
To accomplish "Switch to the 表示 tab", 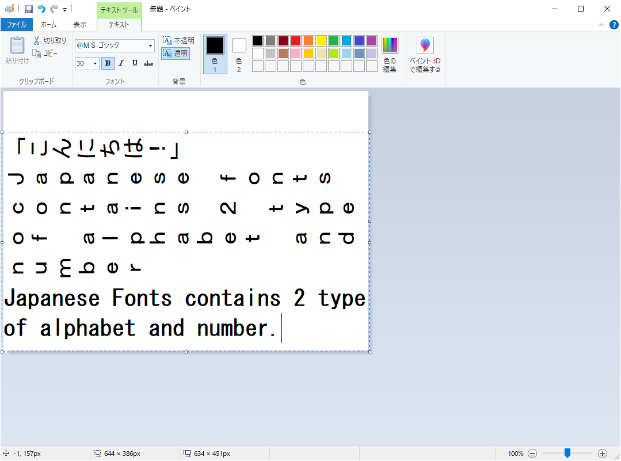I will click(79, 25).
